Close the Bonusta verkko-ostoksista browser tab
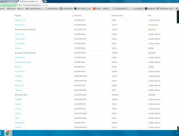This screenshot has width=179, height=136. click(41, 1)
